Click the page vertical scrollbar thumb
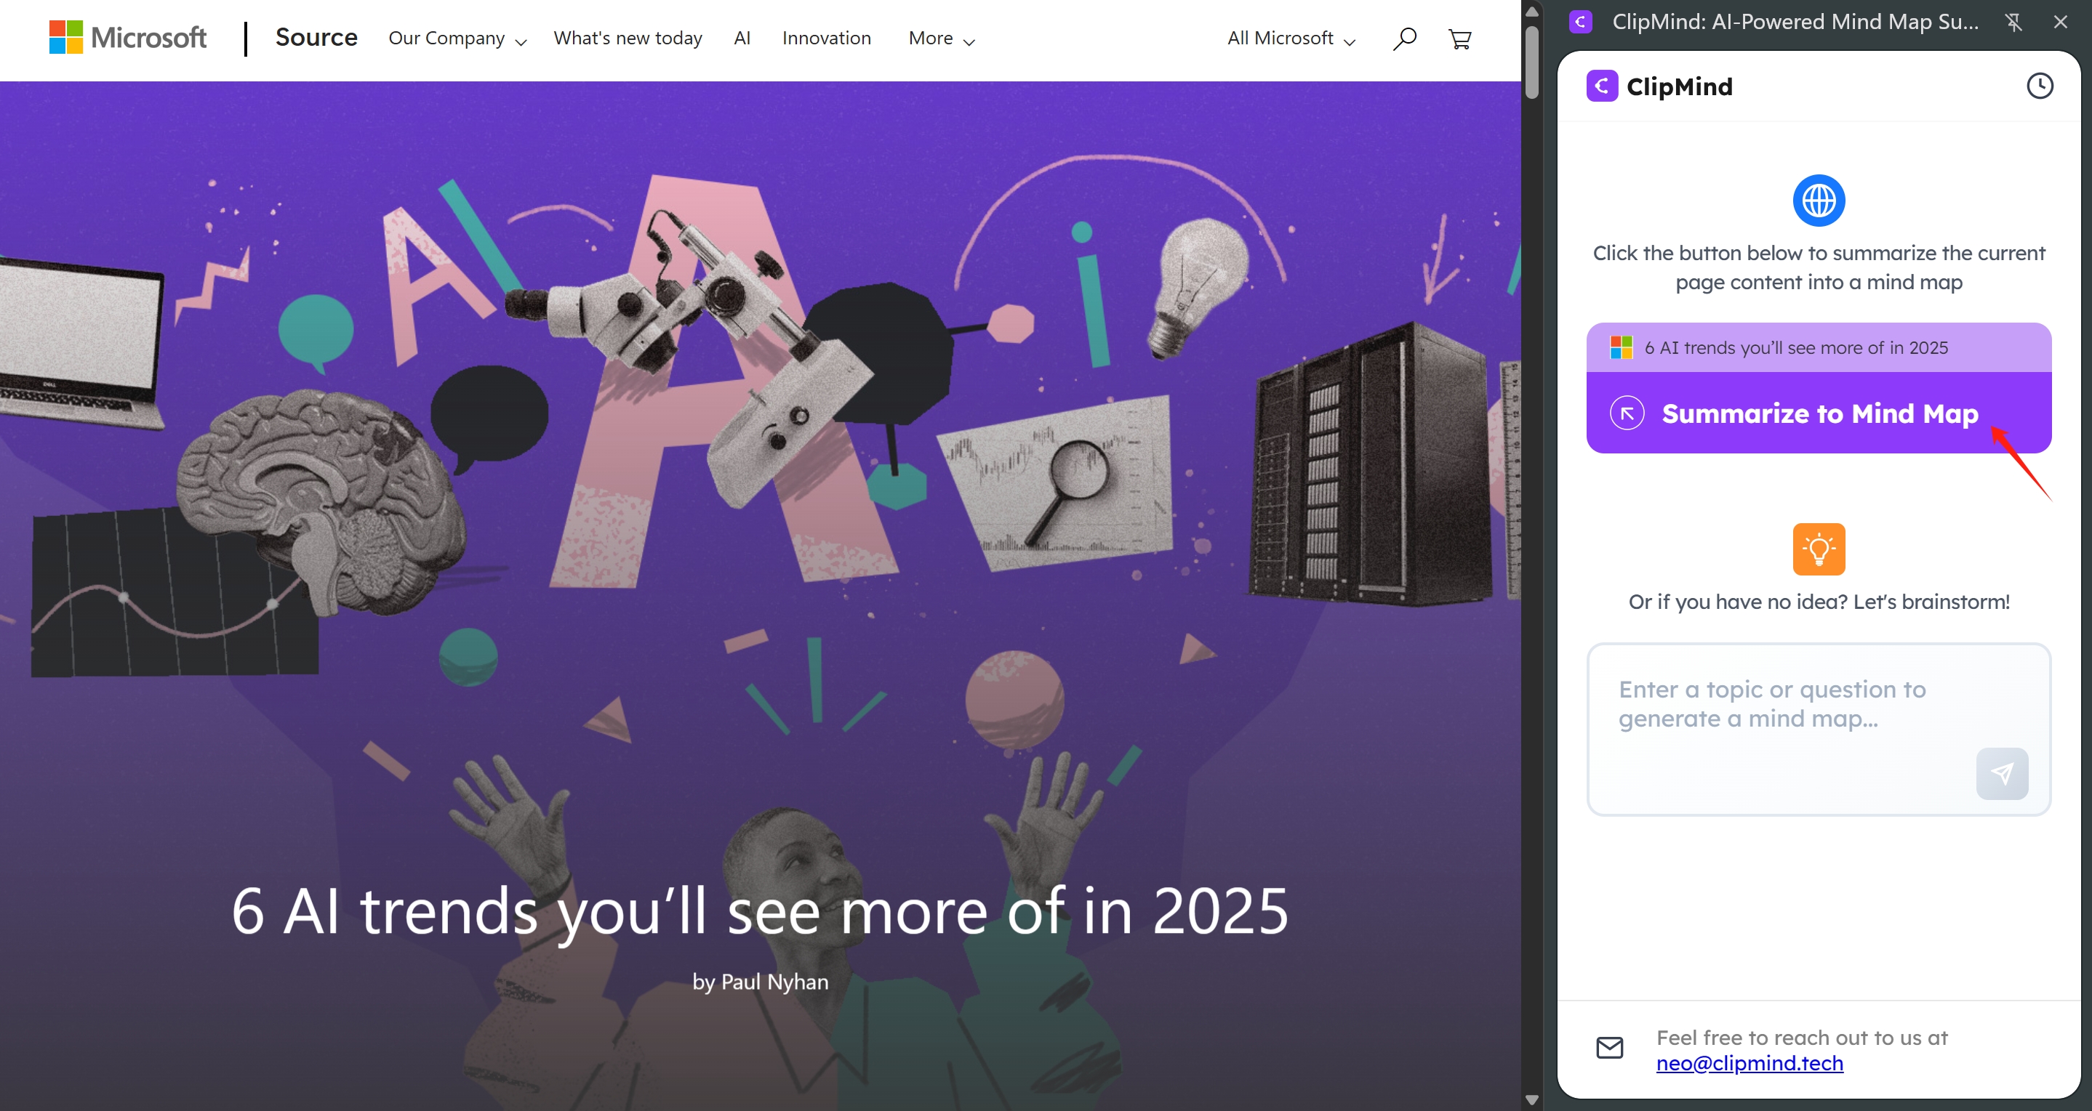The image size is (2092, 1111). tap(1531, 63)
